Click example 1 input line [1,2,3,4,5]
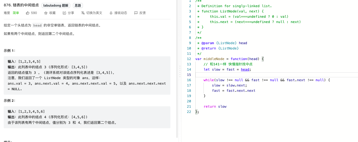 coord(24,62)
